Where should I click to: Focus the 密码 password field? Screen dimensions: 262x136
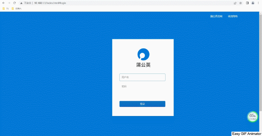click(142, 87)
